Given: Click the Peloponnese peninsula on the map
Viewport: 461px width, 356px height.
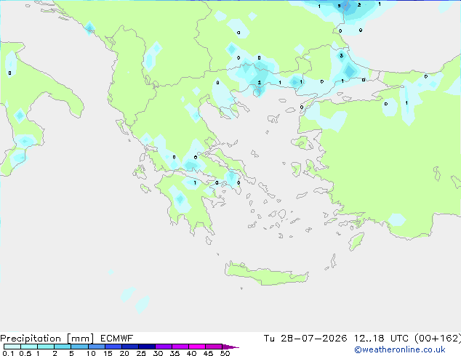Looking at the screenshot, I should click(x=188, y=203).
